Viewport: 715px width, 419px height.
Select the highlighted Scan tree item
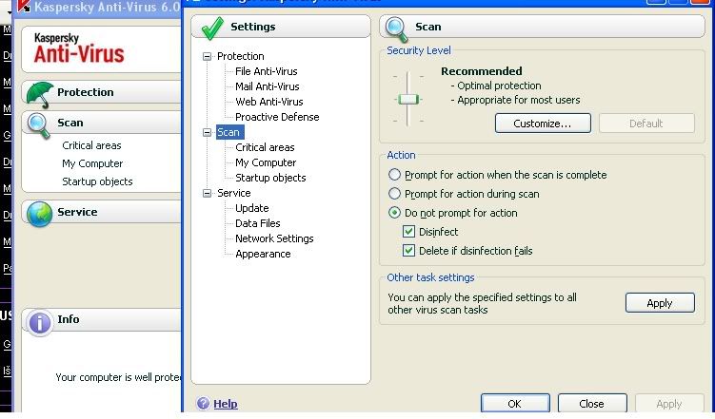click(229, 132)
